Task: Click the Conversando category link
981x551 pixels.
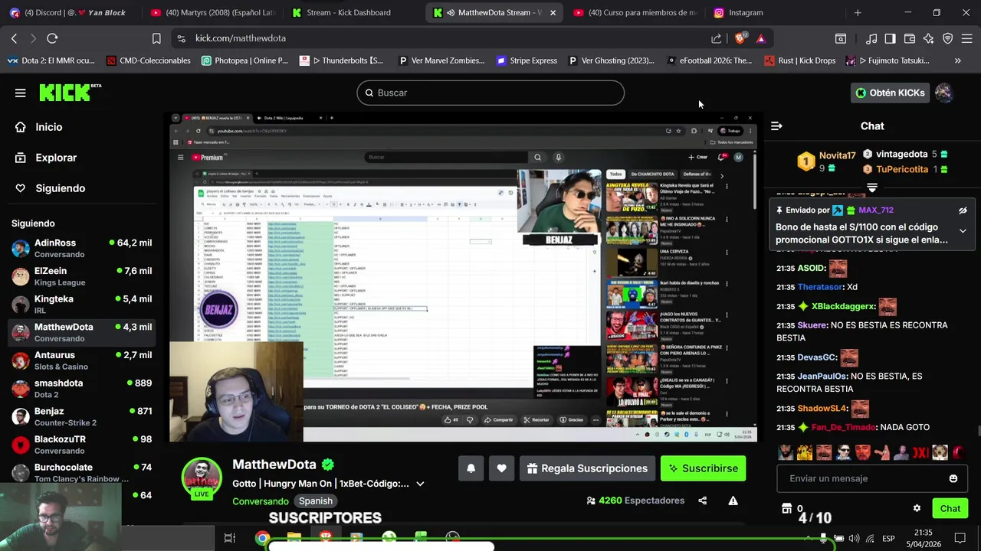Action: pos(261,501)
